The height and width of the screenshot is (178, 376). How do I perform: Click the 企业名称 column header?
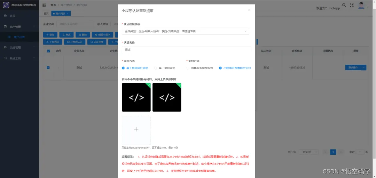pos(79,51)
